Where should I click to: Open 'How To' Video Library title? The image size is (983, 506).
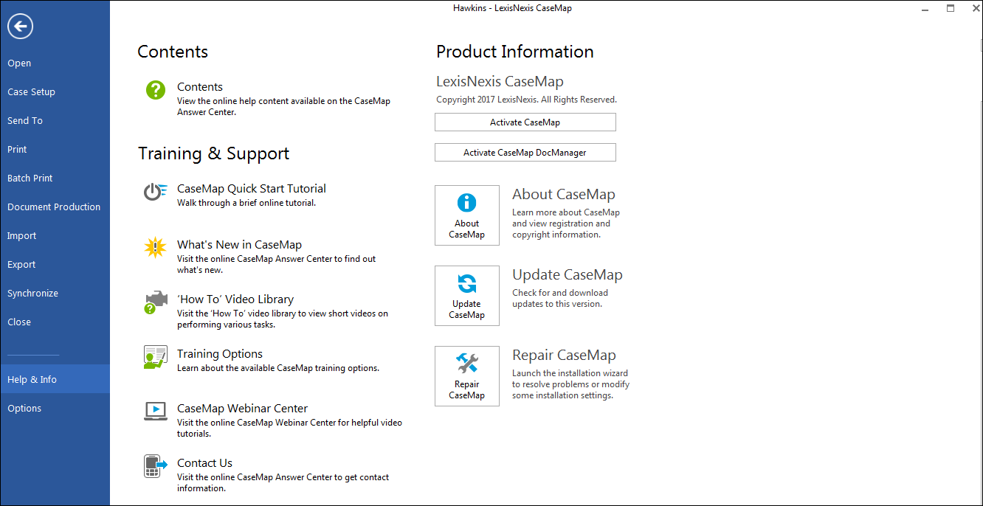pos(235,299)
